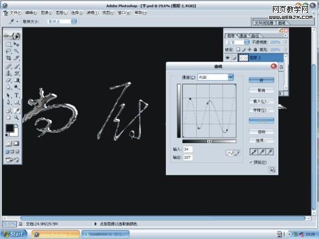Click the gray point eyedropper in Curves
This screenshot has width=319, height=239.
click(262, 152)
